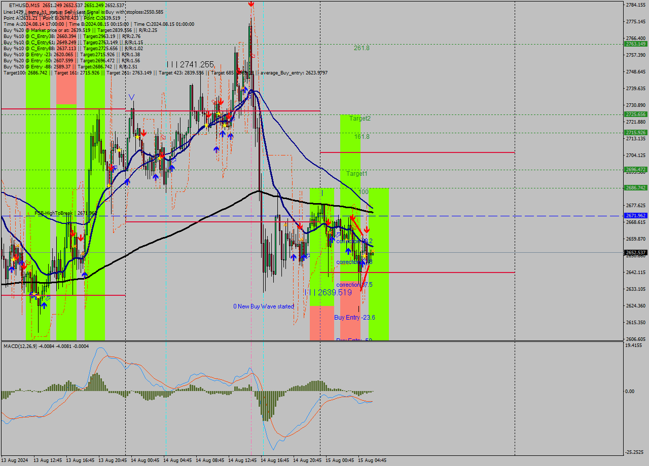The height and width of the screenshot is (466, 649).
Task: Click the green 2725.656 price axis tag
Action: (635, 114)
